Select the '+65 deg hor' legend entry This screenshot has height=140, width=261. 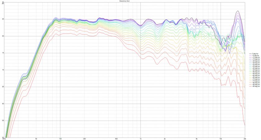point(255,77)
